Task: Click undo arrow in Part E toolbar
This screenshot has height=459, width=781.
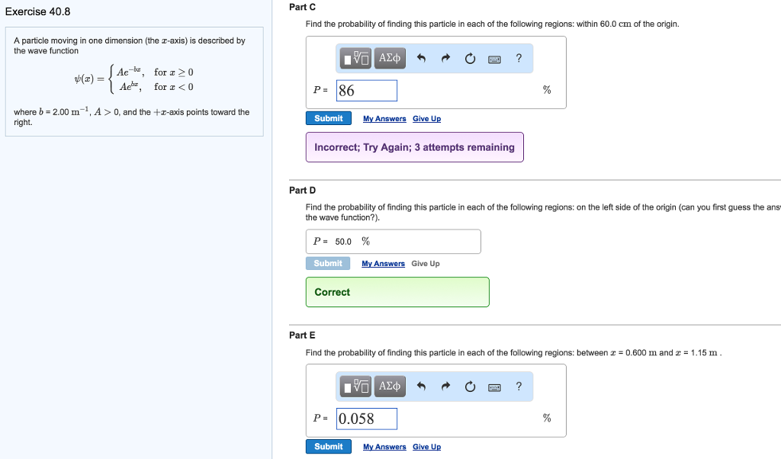Action: 421,387
